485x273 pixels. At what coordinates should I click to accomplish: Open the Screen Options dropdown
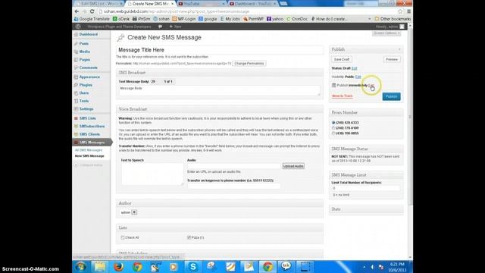[x=386, y=33]
